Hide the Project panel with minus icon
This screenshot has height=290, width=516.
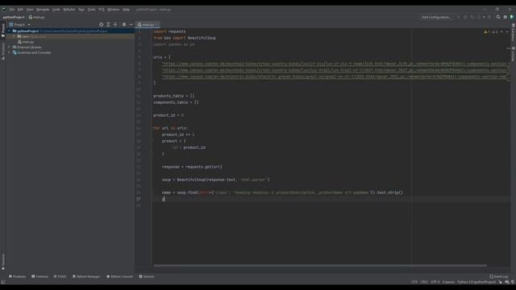point(131,25)
